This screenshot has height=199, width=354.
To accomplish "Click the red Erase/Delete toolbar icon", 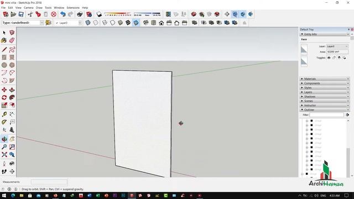I will tap(54, 14).
